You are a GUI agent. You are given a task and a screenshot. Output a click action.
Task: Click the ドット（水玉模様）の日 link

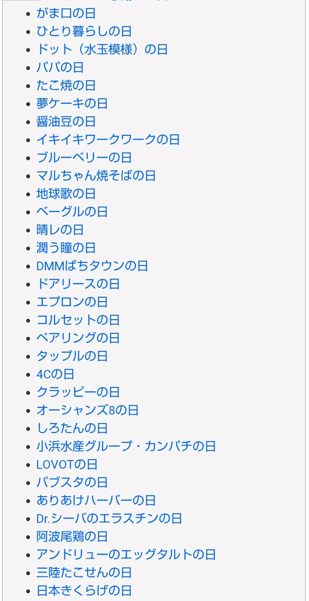pos(102,49)
